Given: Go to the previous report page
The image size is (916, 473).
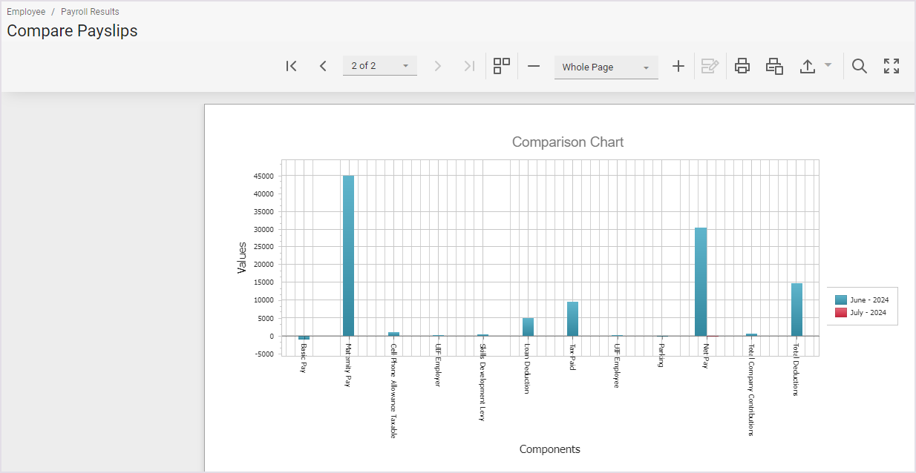Looking at the screenshot, I should point(323,66).
